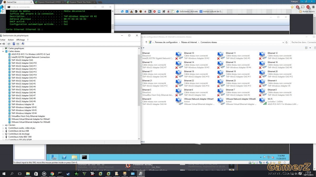Open PowerShell in the VM taskbar
This screenshot has height=177, width=316.
click(x=64, y=157)
